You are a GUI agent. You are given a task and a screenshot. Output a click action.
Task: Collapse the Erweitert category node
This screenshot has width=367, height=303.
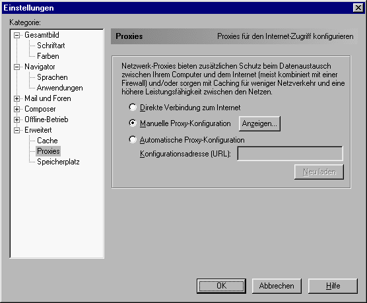click(17, 130)
